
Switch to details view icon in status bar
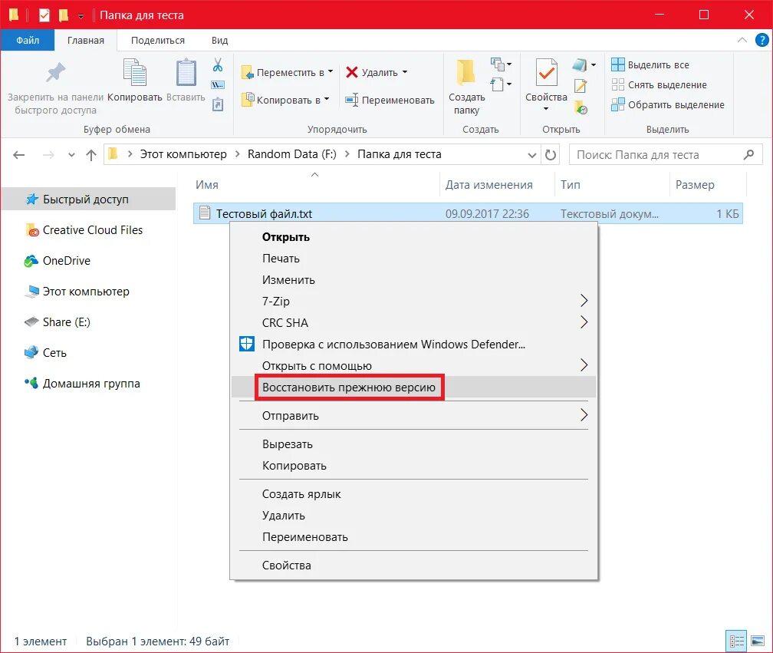(736, 641)
